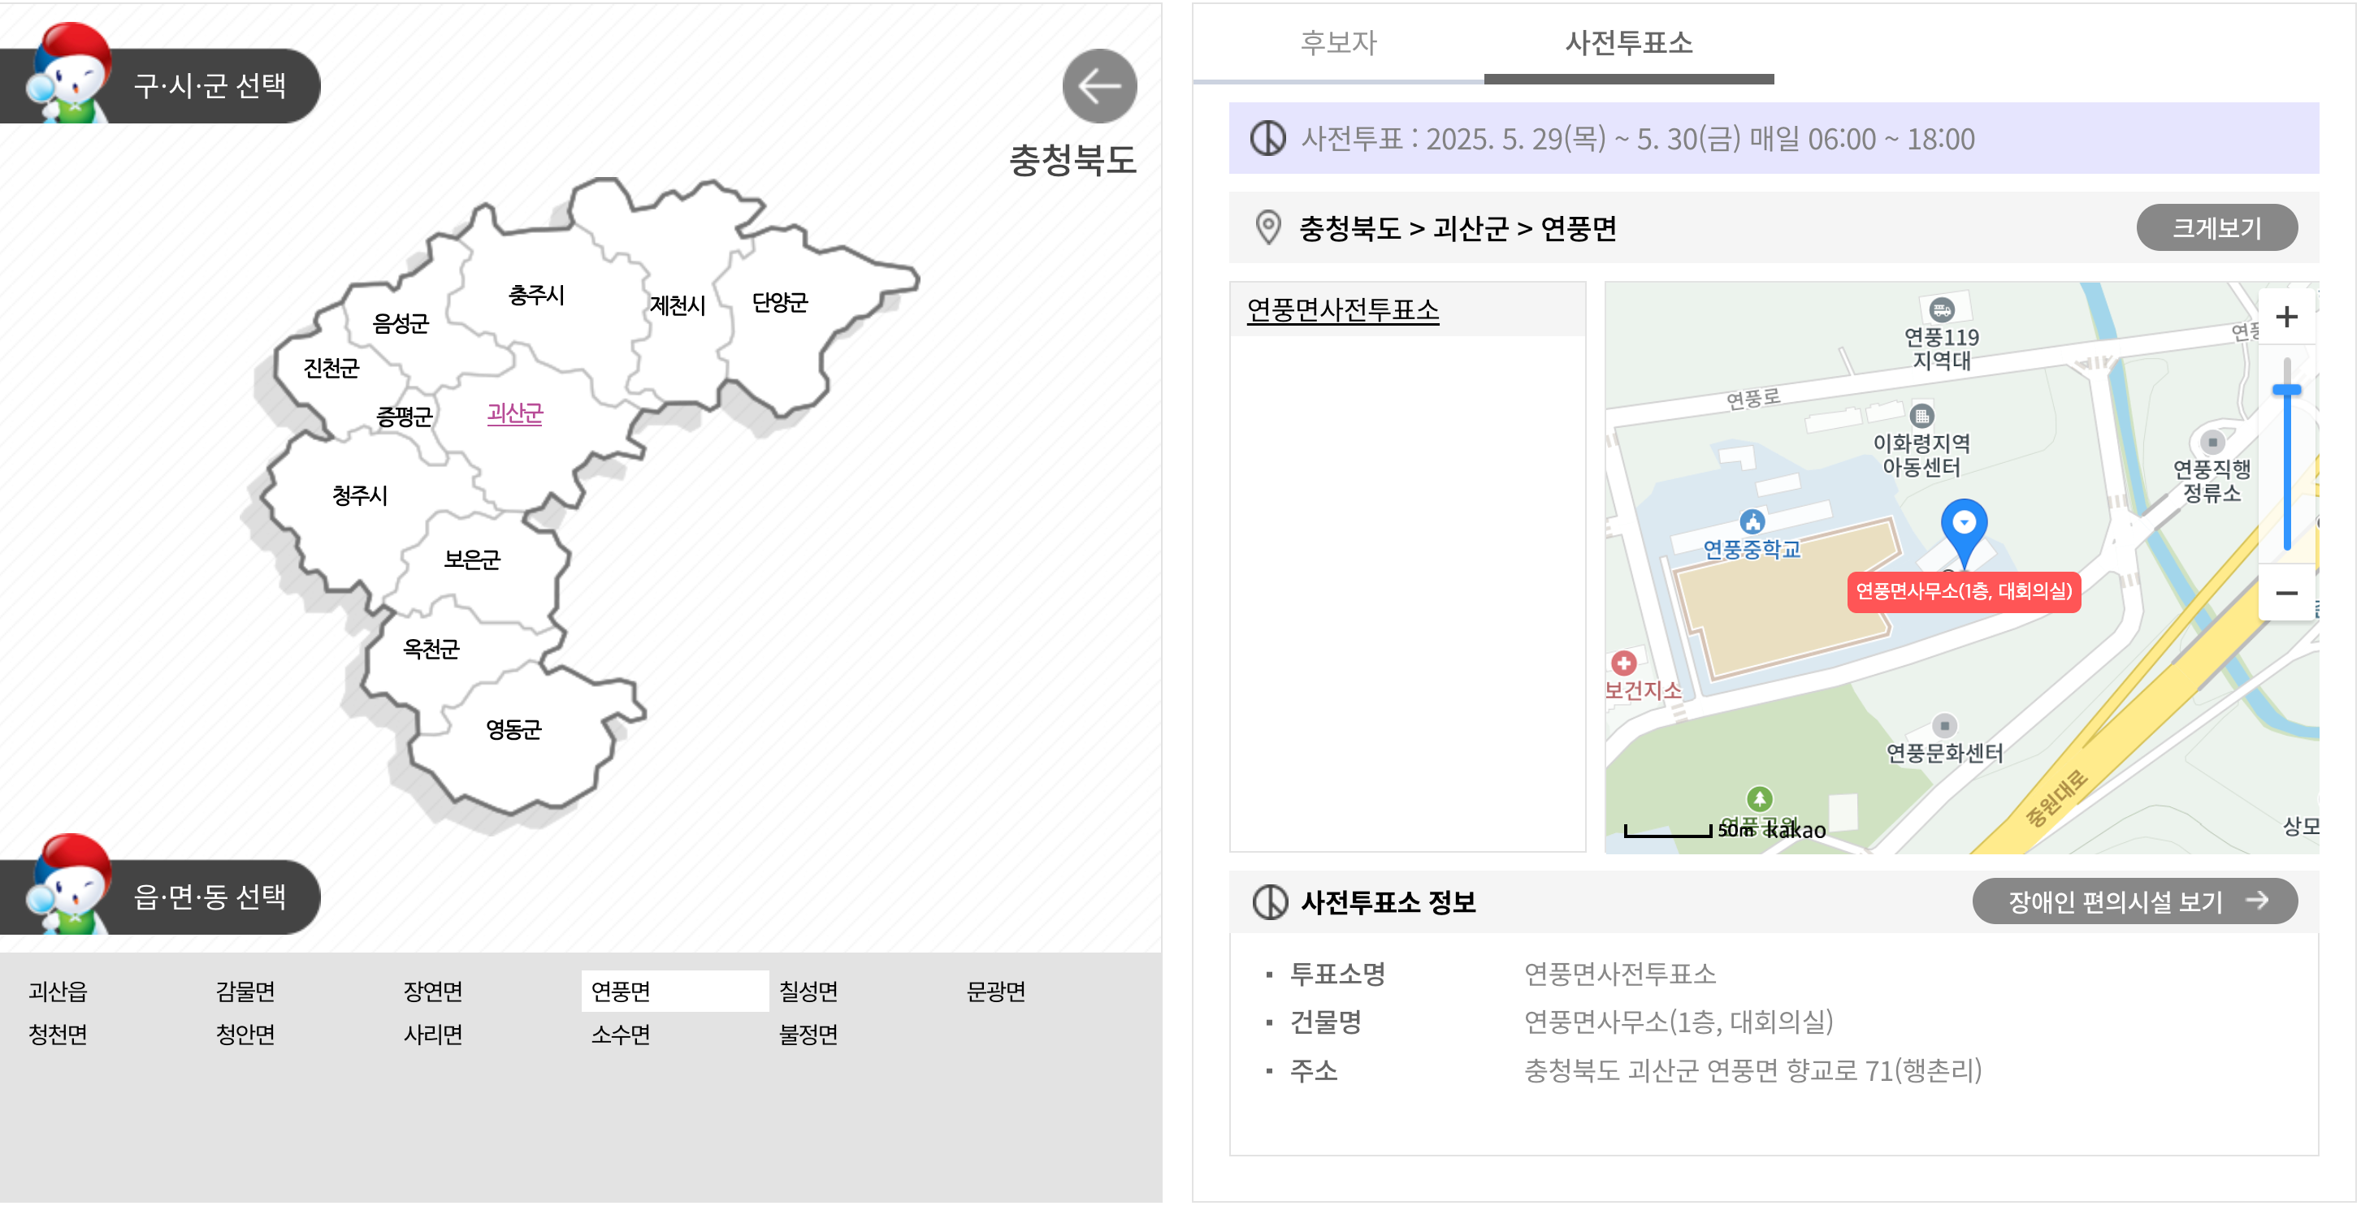Click the address text 충청북도 괴산군 연풍면 향교로 71(행촌리)
This screenshot has width=2361, height=1210.
(x=1752, y=1070)
